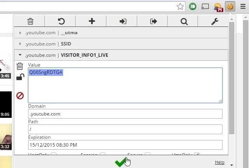Screen dimensions: 249x168
Task: Click the Value label text
Action: click(34, 65)
